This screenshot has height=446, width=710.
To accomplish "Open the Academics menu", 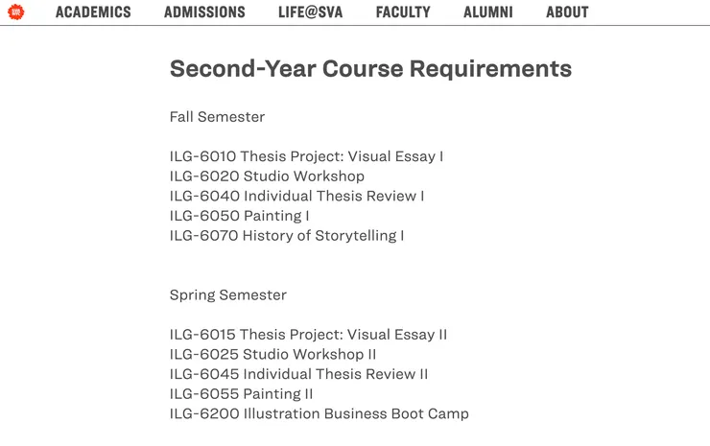I will [93, 12].
